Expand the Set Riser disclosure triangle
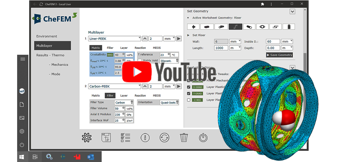The height and width of the screenshot is (162, 337). click(x=189, y=35)
